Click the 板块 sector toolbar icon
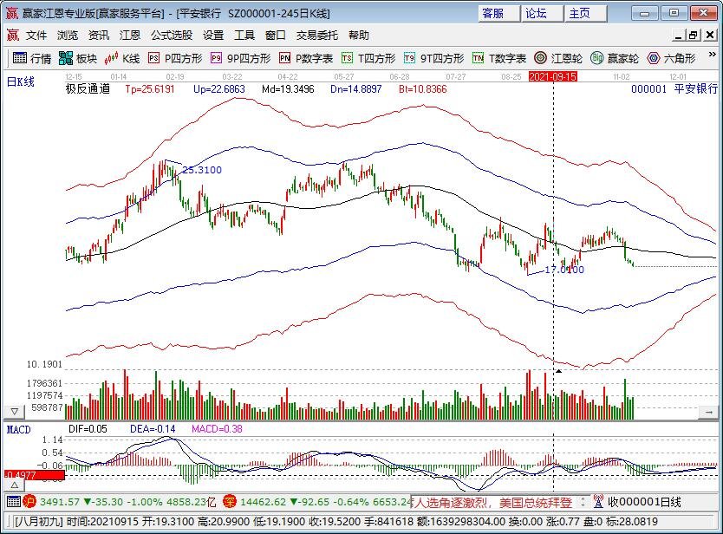Viewport: 723px width, 534px height. click(x=78, y=58)
